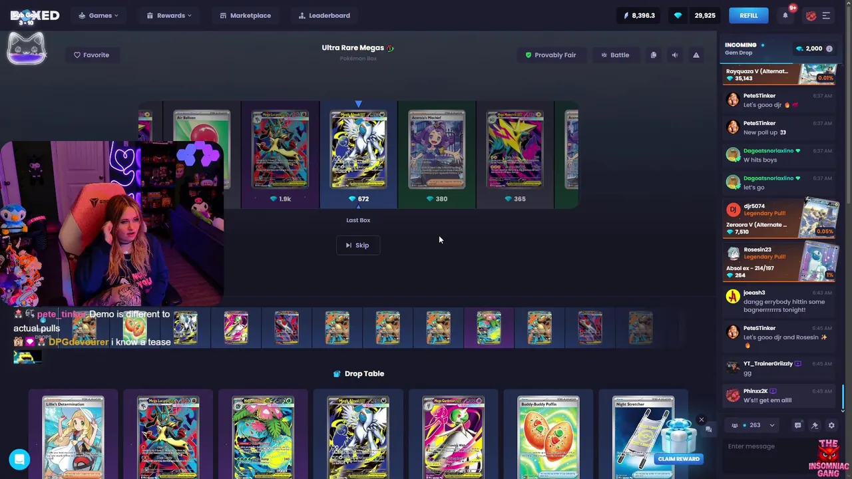Image resolution: width=852 pixels, height=479 pixels.
Task: Open the notifications bell
Action: [x=785, y=15]
